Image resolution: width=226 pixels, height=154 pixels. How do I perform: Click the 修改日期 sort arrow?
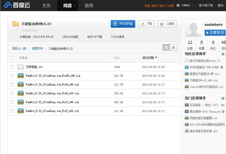[156, 57]
